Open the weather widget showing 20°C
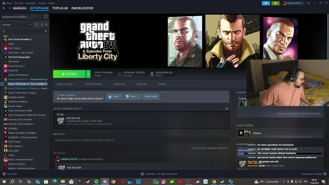329x185 pixels. coord(266,182)
